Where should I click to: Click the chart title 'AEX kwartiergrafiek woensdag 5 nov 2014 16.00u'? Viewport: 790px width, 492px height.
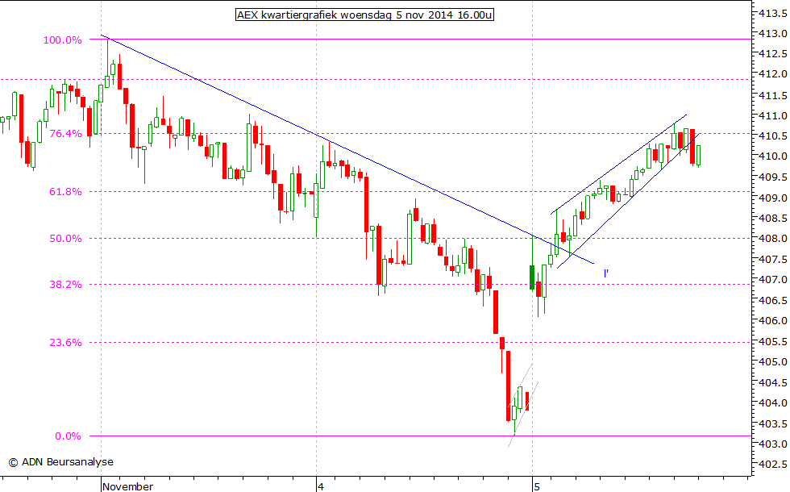364,15
